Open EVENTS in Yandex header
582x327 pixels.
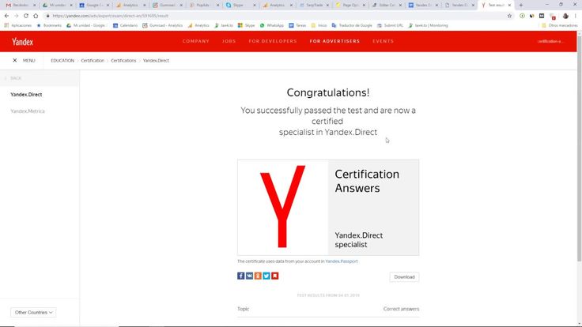(x=383, y=41)
